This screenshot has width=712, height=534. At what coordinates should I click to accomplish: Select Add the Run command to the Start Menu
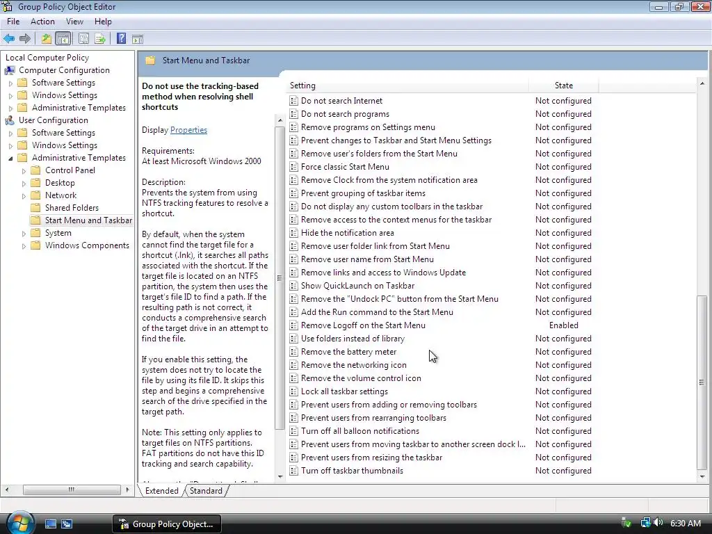pyautogui.click(x=377, y=312)
